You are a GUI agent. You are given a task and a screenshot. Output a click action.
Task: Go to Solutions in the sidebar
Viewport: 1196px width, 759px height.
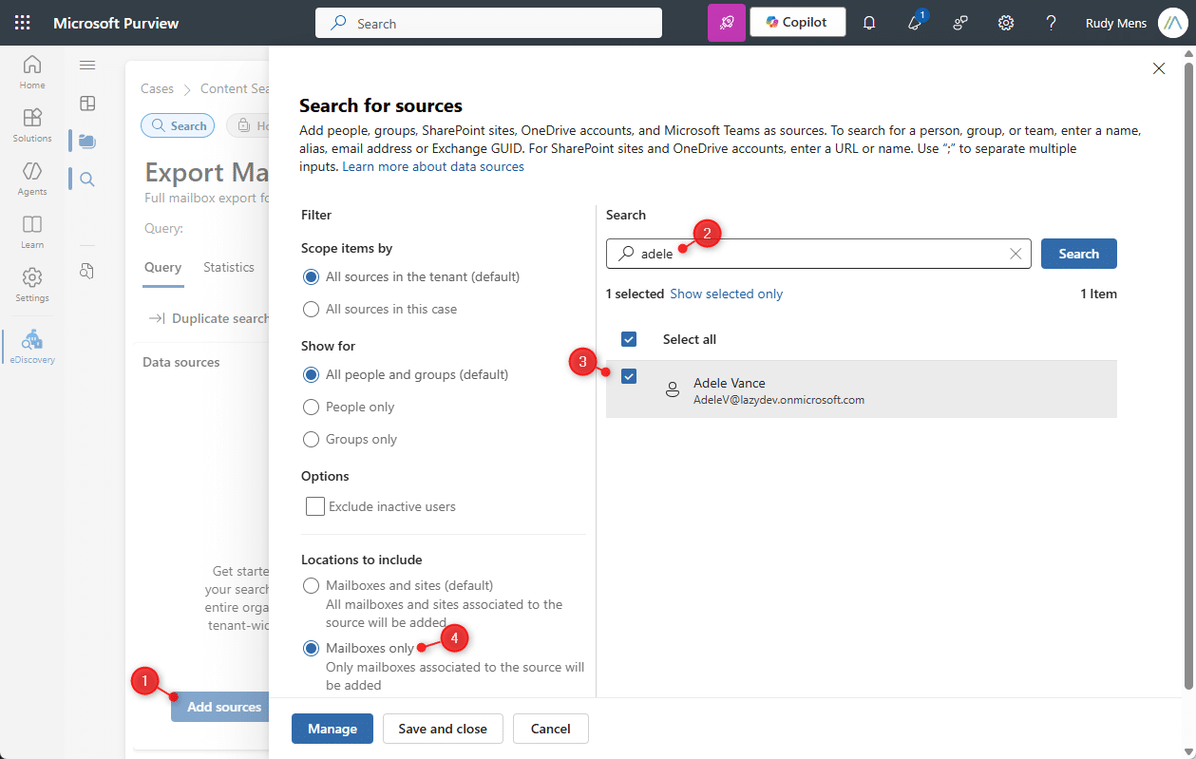point(32,124)
